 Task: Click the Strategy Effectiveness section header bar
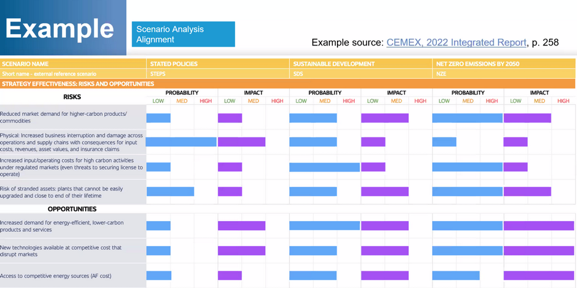click(x=78, y=84)
